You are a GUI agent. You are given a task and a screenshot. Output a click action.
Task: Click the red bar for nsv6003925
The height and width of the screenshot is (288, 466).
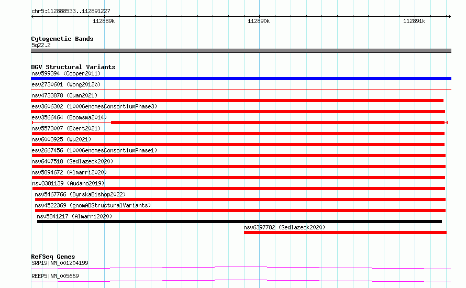[x=238, y=145]
